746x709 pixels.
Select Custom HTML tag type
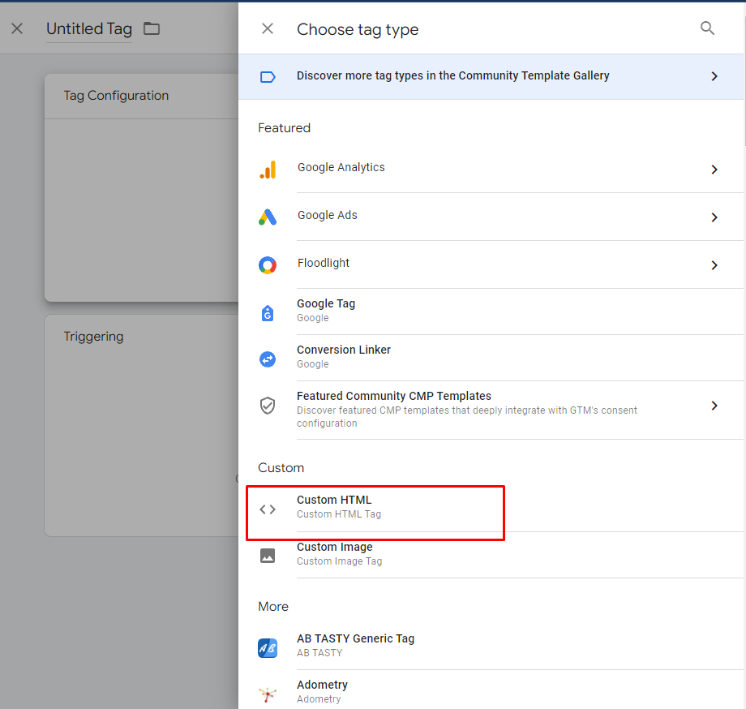[491, 509]
